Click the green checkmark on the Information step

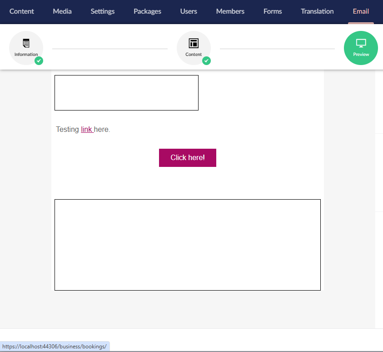pos(39,60)
